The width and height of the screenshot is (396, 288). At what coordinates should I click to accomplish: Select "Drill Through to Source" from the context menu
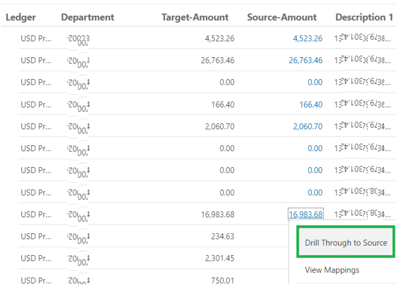(x=346, y=243)
